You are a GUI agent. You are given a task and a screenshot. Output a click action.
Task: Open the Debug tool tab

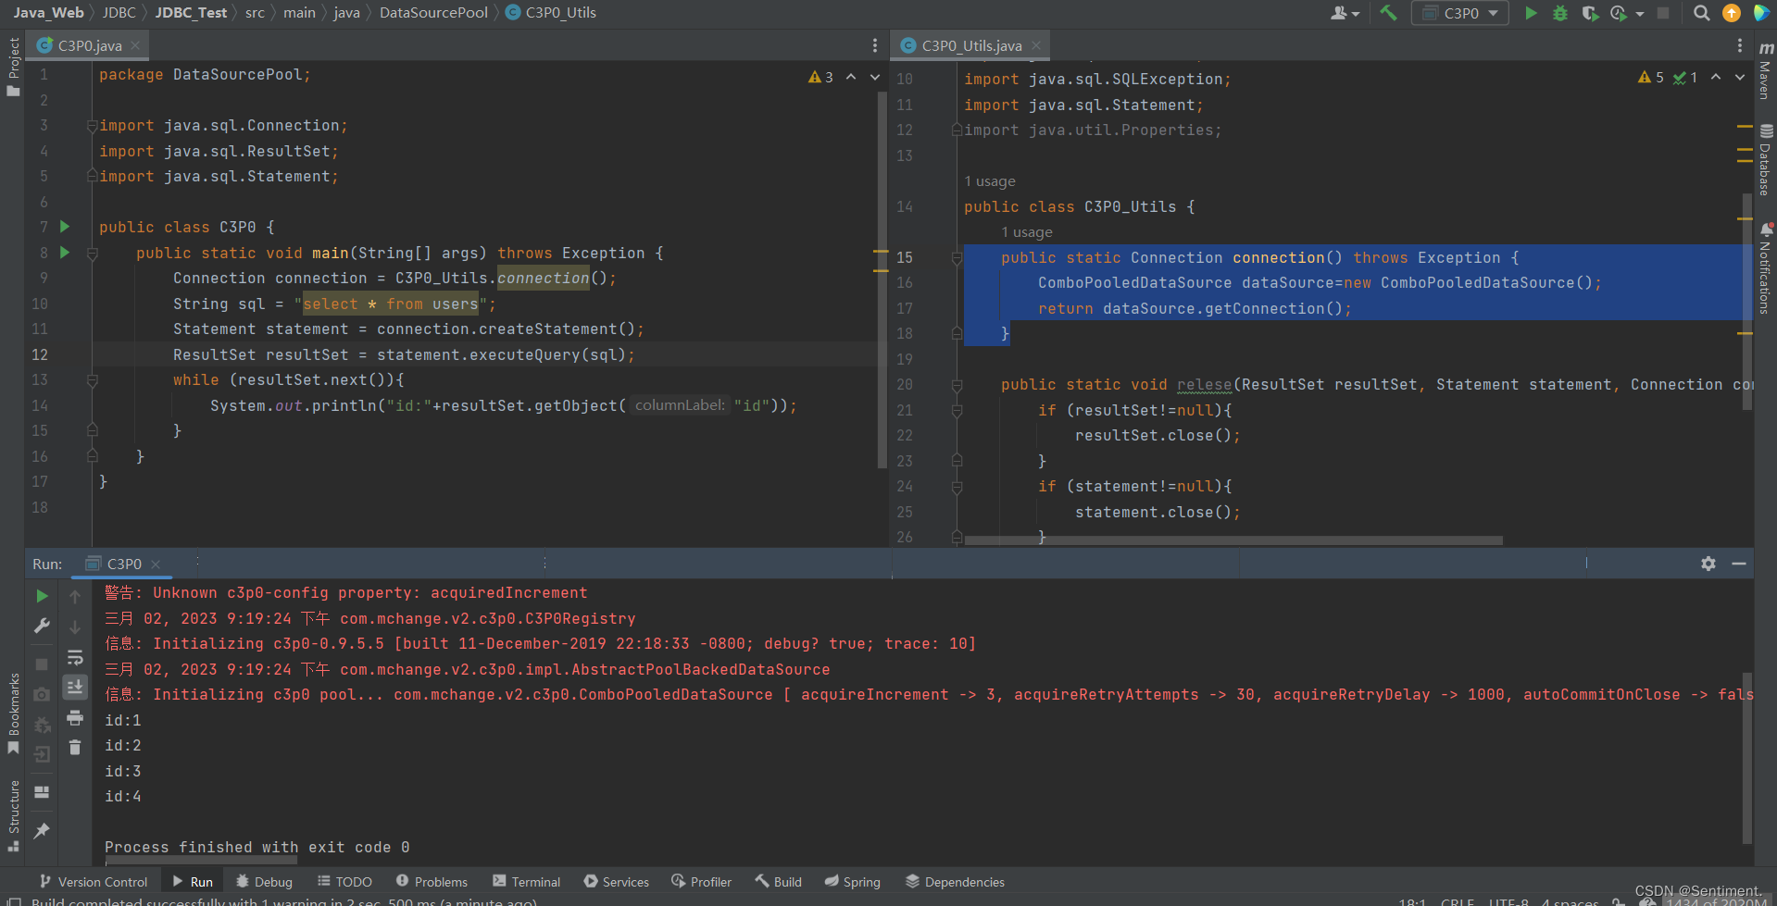264,882
